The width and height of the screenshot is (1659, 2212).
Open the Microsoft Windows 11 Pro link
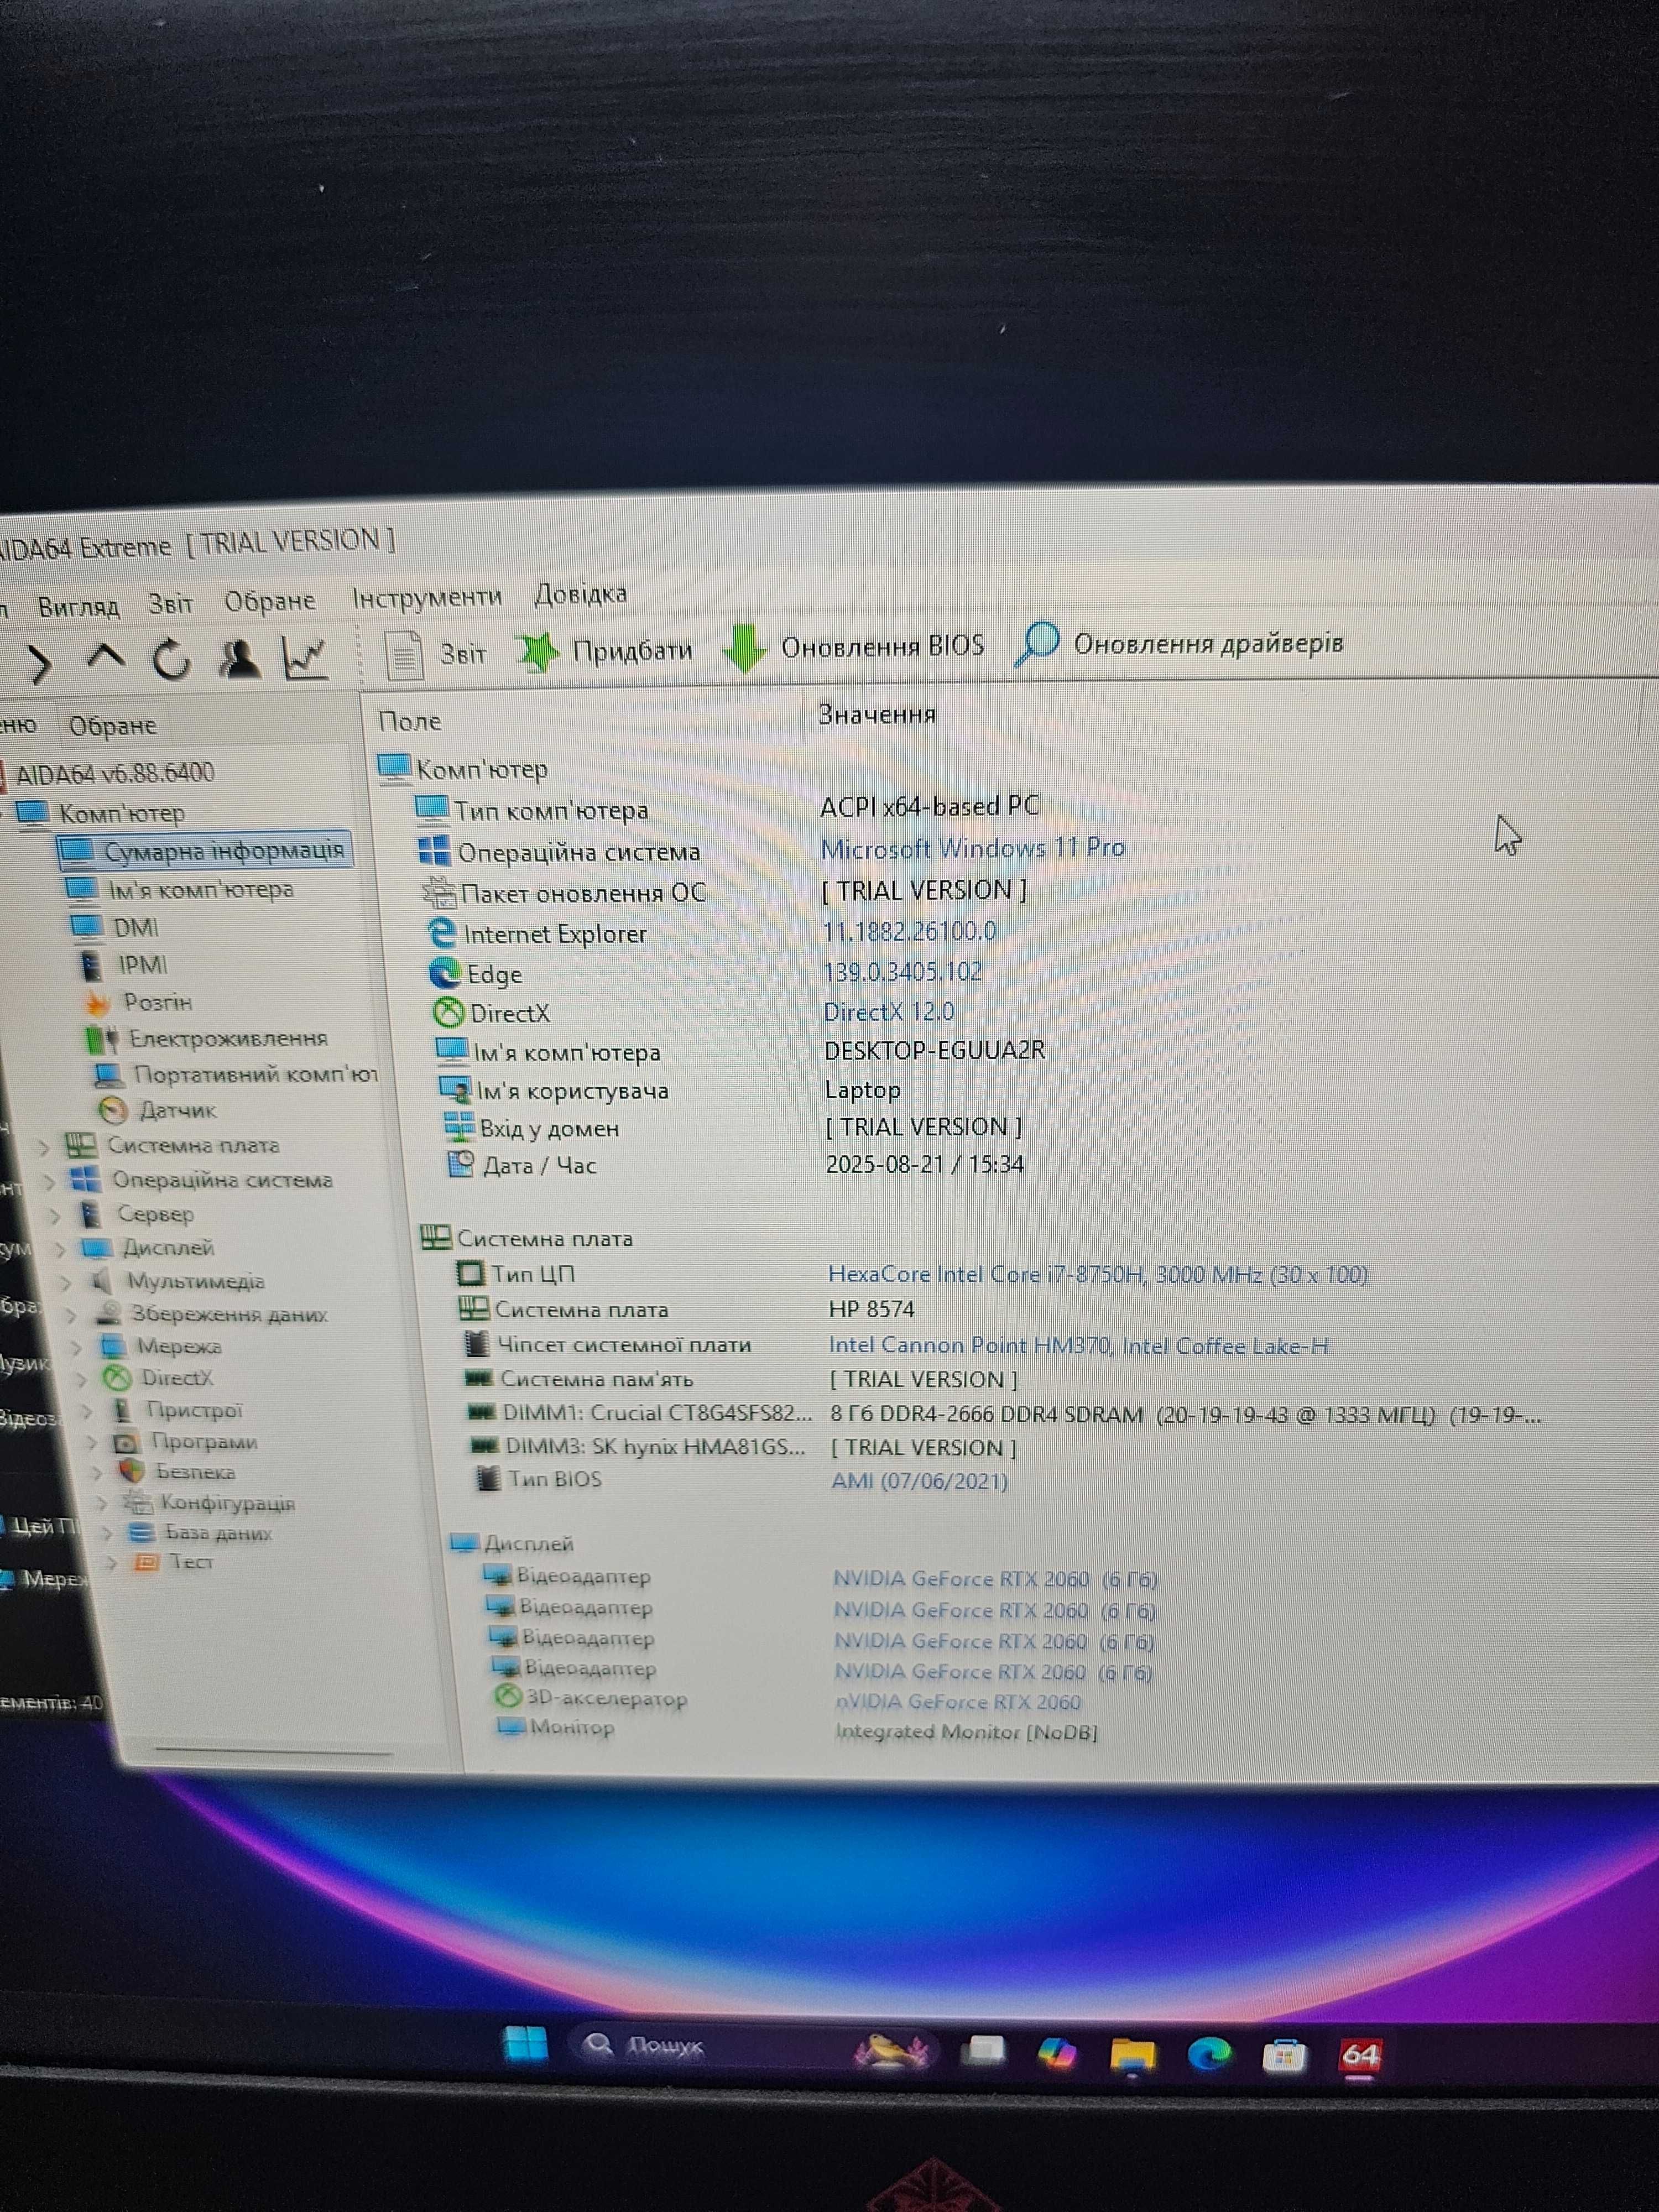[x=972, y=848]
